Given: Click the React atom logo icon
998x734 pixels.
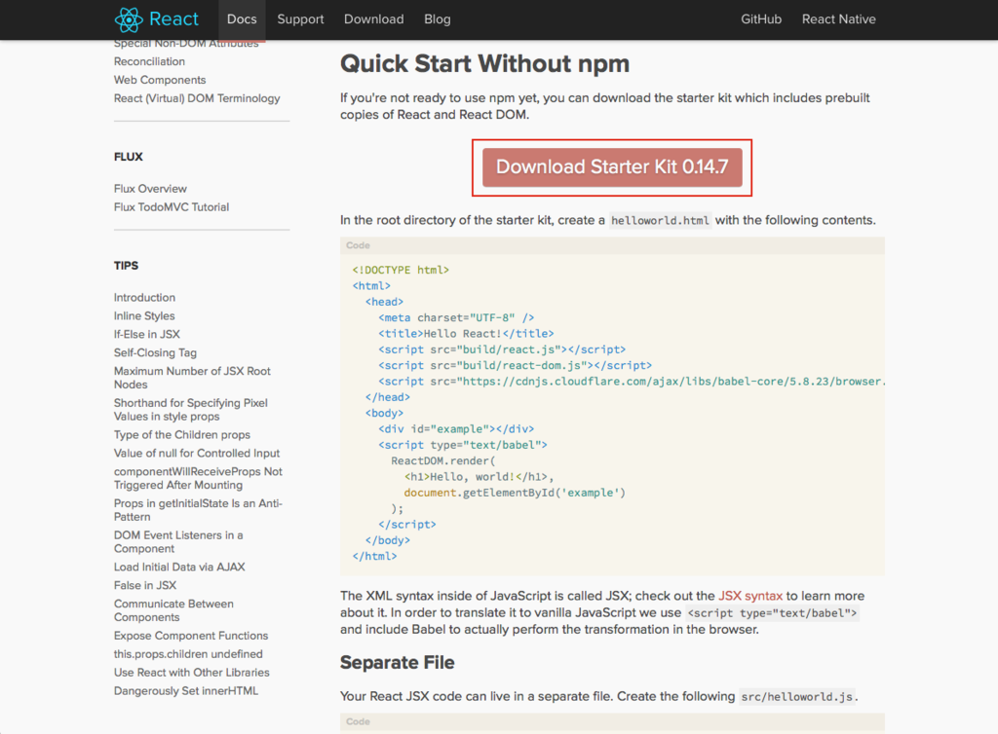Looking at the screenshot, I should click(x=129, y=19).
